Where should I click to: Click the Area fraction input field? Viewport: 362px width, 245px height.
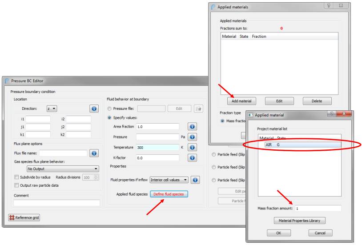(x=158, y=127)
